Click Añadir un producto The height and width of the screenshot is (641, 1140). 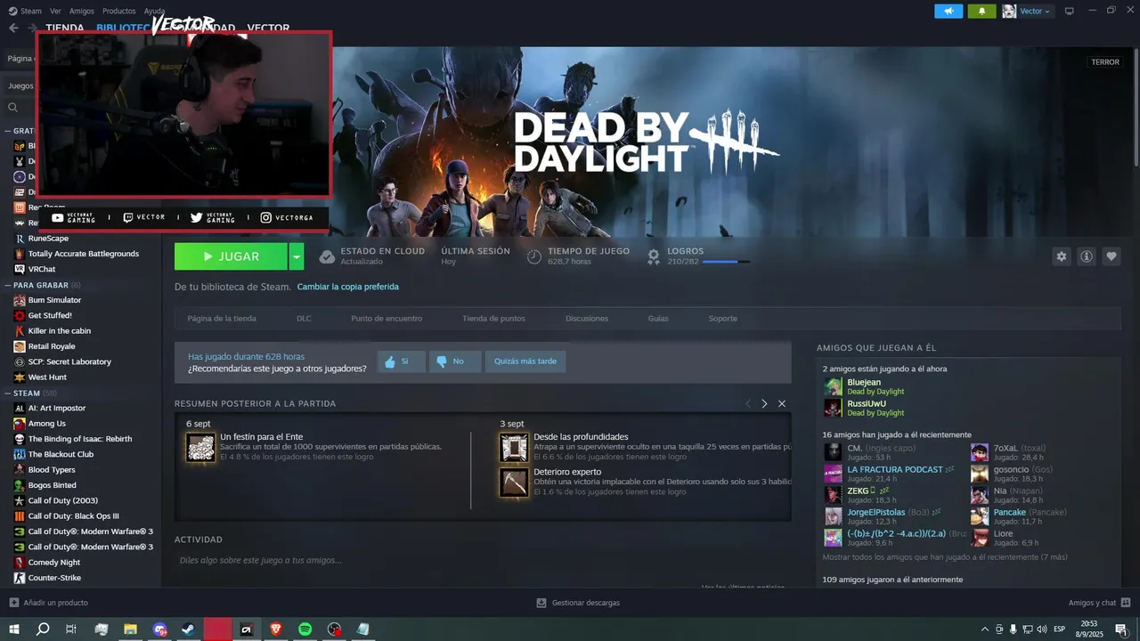49,603
